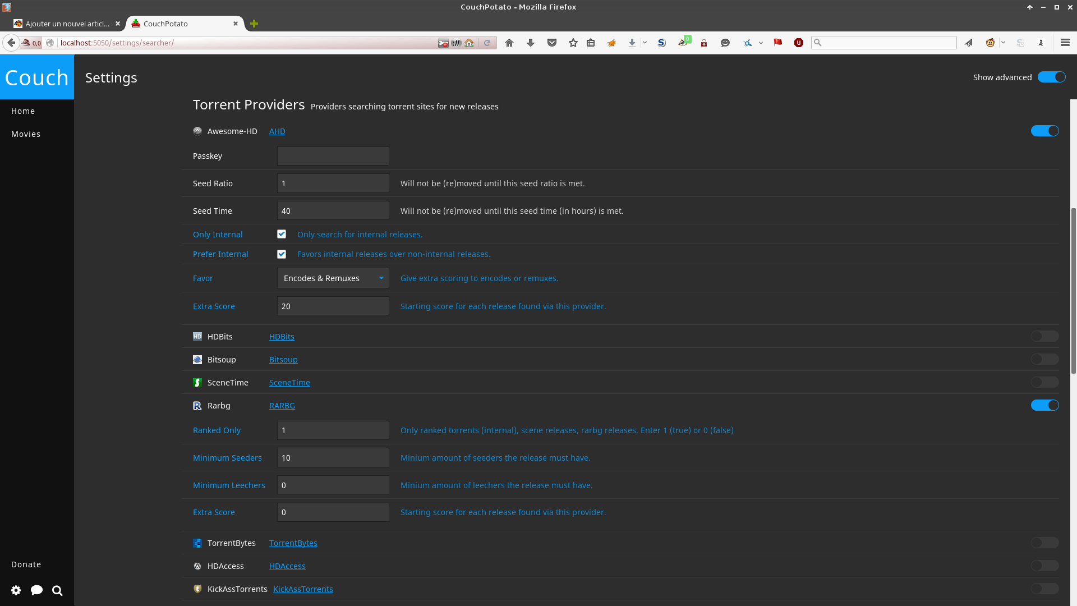Image resolution: width=1077 pixels, height=606 pixels.
Task: Switch to the Ajouter un nouvel article tab
Action: coord(67,24)
